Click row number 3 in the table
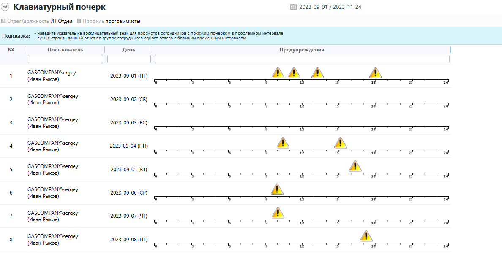This screenshot has height=254, width=502. click(11, 123)
